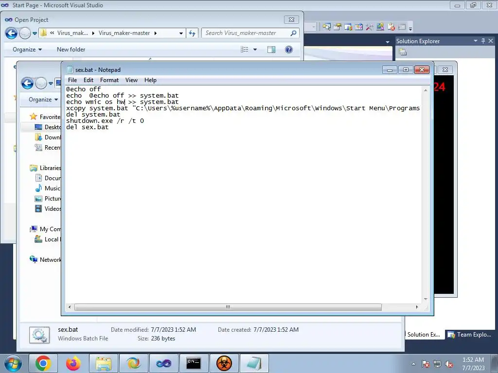Click the Command Window toolbar icon
Image resolution: width=498 pixels, height=373 pixels.
pyautogui.click(x=402, y=27)
